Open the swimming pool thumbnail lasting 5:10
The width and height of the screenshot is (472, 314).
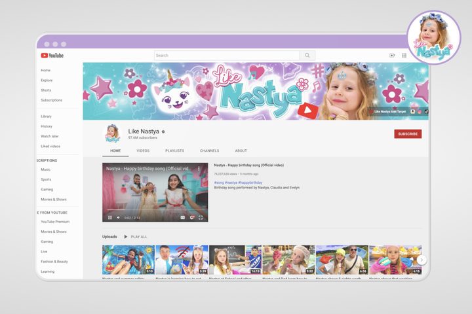(128, 260)
